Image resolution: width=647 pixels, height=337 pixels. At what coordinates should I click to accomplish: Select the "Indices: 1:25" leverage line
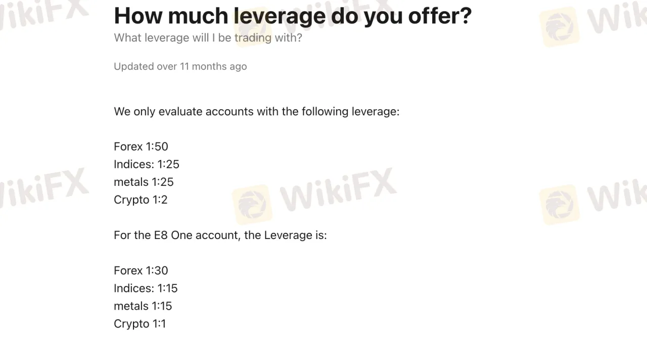pyautogui.click(x=147, y=164)
